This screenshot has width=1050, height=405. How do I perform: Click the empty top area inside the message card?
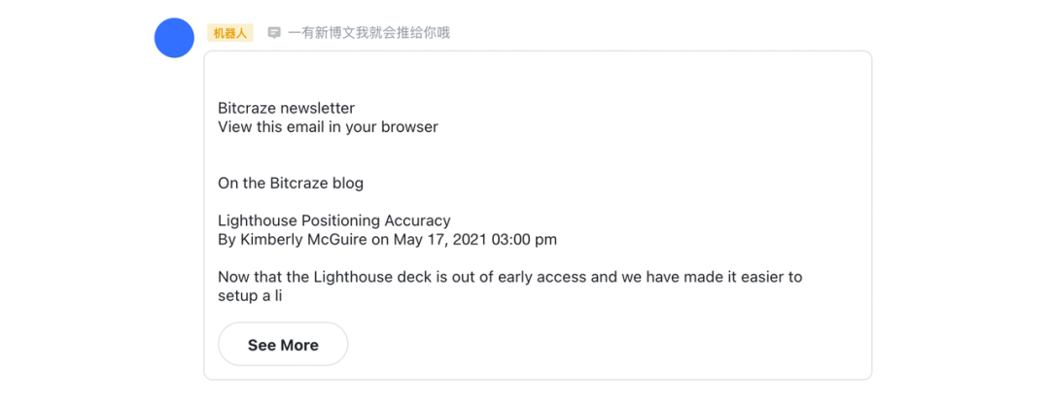(x=538, y=75)
